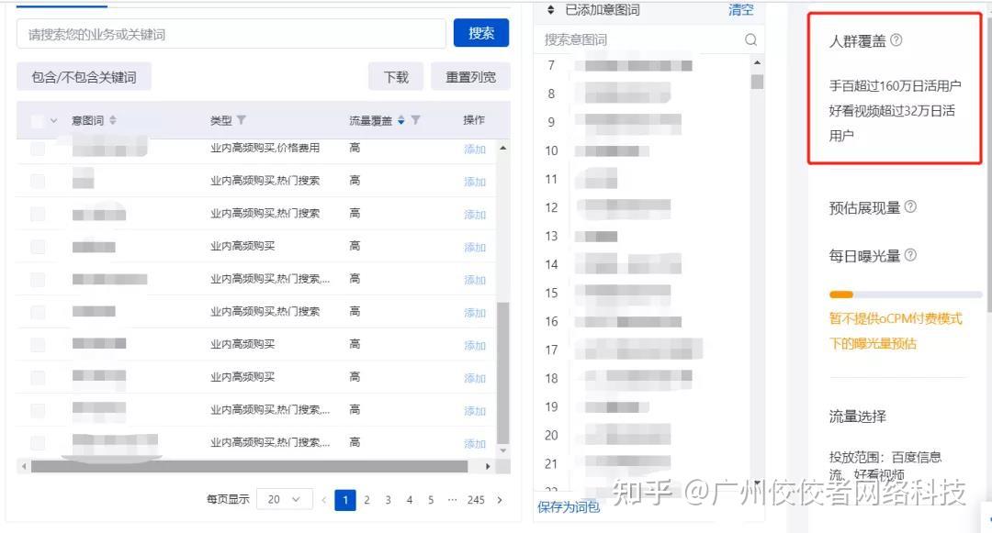Click the table scrollbar up arrow
The width and height of the screenshot is (992, 533).
coord(503,148)
